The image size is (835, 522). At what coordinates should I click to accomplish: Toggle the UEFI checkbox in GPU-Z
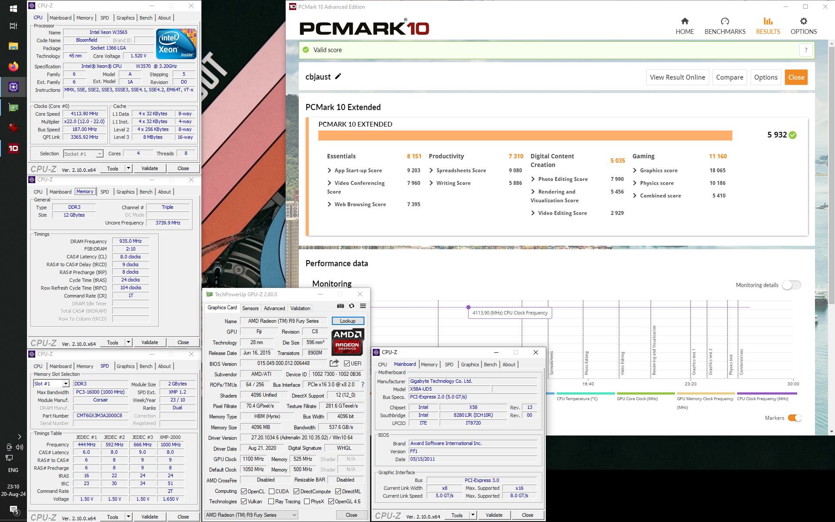click(x=347, y=364)
